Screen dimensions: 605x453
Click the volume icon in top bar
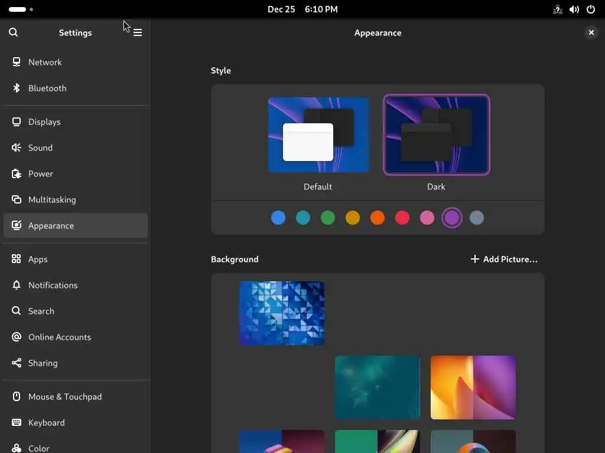(574, 9)
